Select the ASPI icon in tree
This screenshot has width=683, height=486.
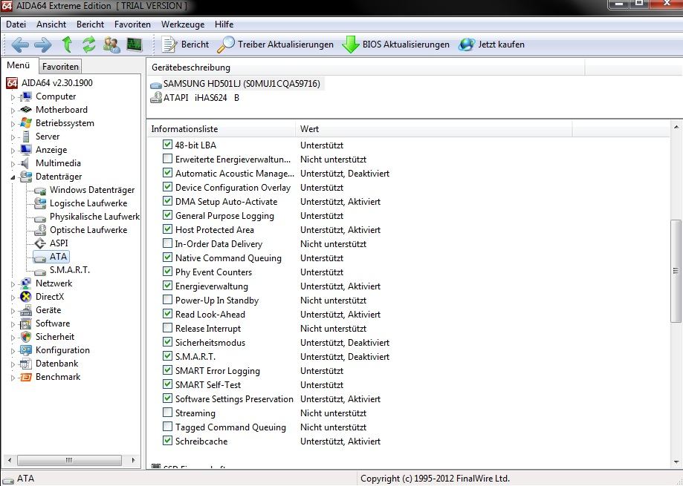point(40,243)
